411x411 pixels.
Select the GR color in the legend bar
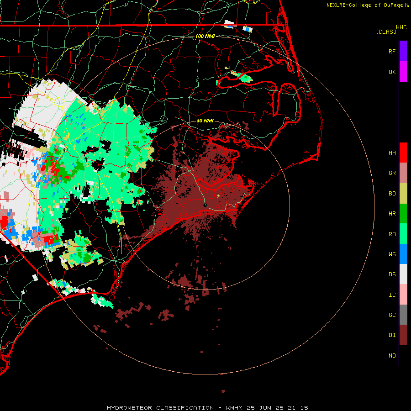click(403, 173)
